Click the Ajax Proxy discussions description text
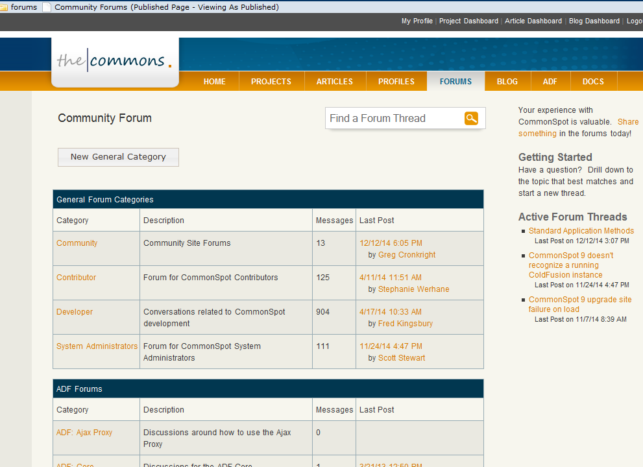 [217, 438]
